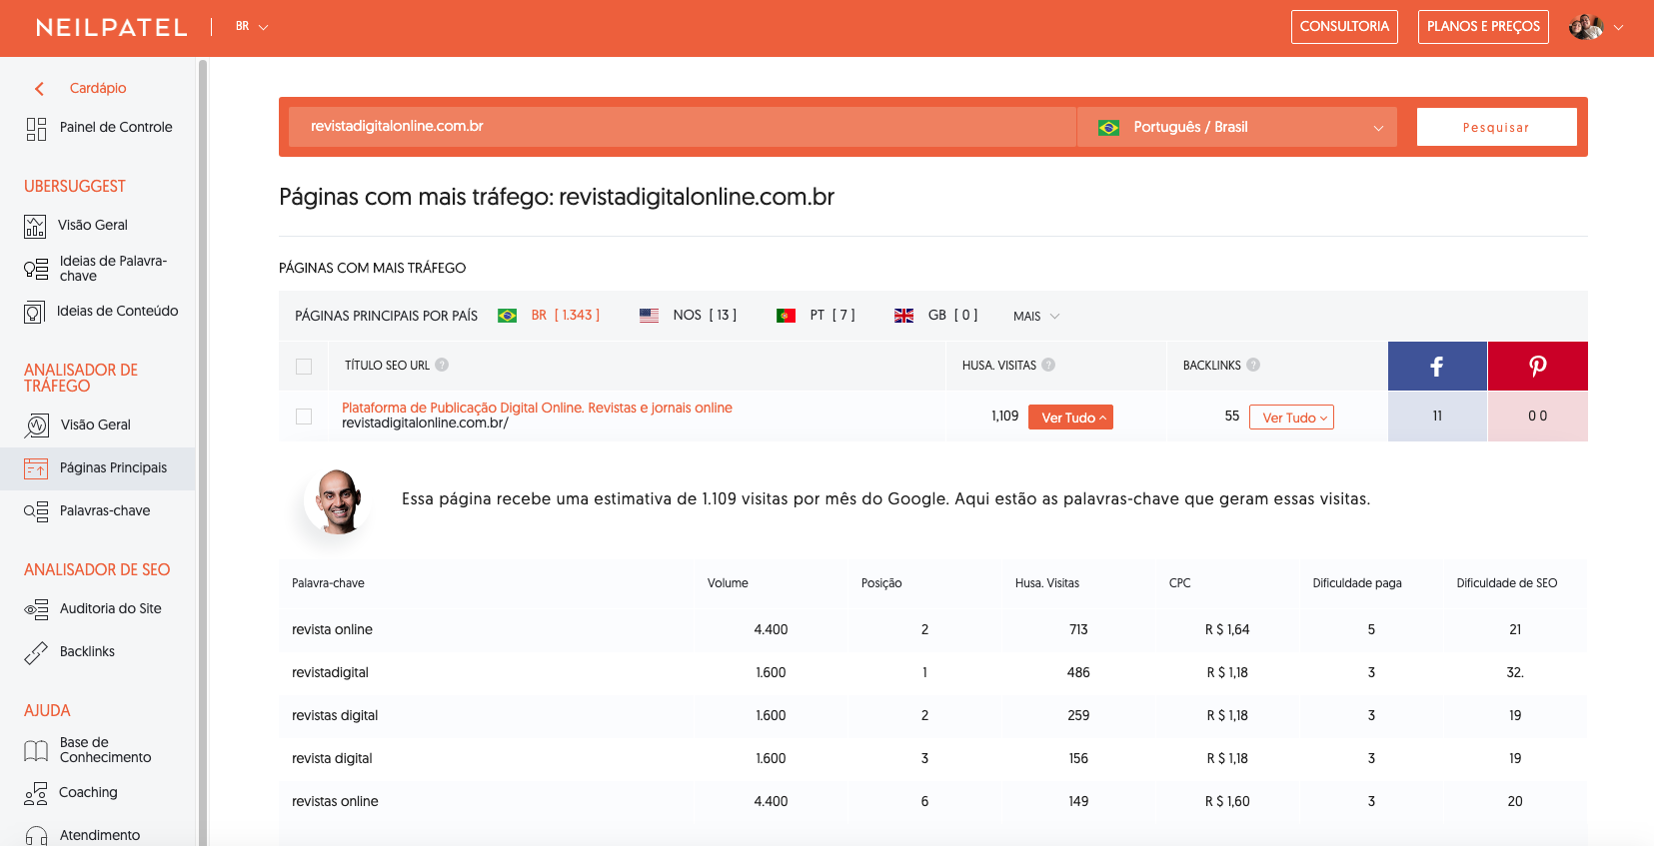This screenshot has height=846, width=1654.
Task: Open traffic analyzer Visão Geral icon
Action: click(36, 425)
